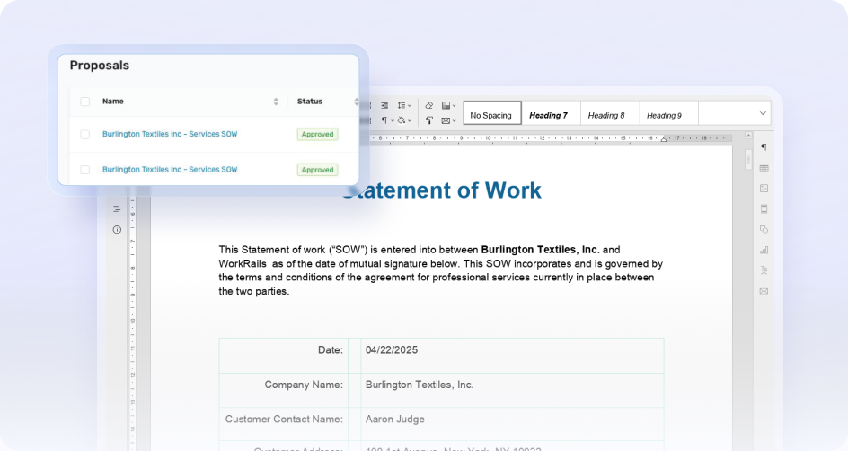Open the line spacing dropdown
This screenshot has width=848, height=451.
pyautogui.click(x=403, y=105)
